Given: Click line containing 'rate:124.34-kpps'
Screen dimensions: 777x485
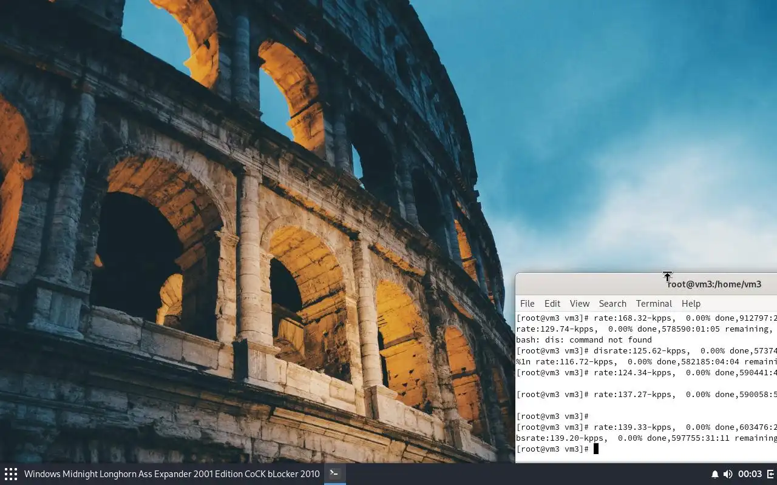Looking at the screenshot, I should [x=646, y=373].
